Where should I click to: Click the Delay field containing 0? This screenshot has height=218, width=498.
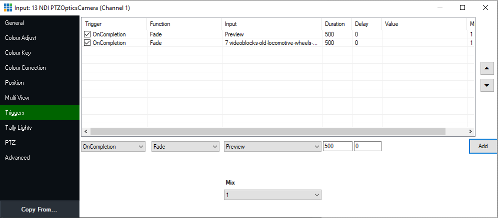coord(367,146)
